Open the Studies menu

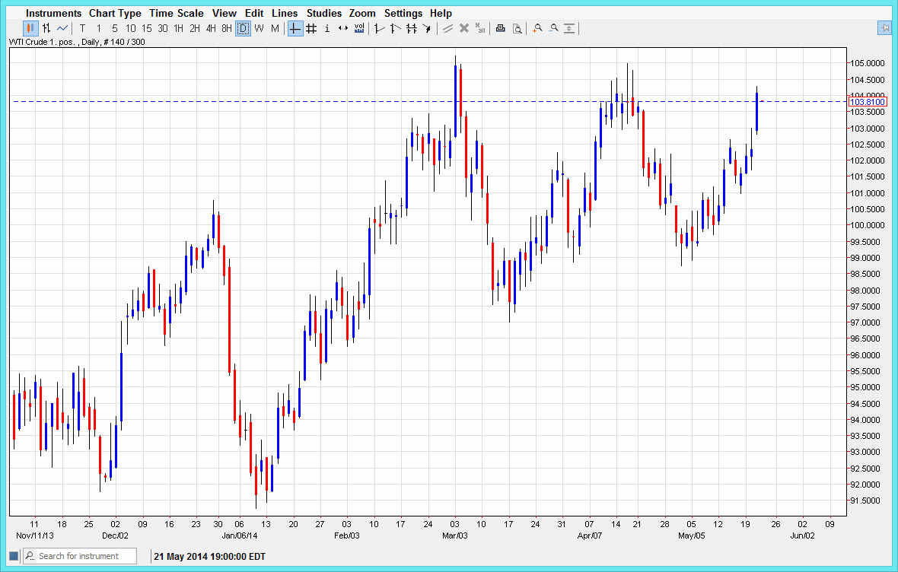coord(324,12)
